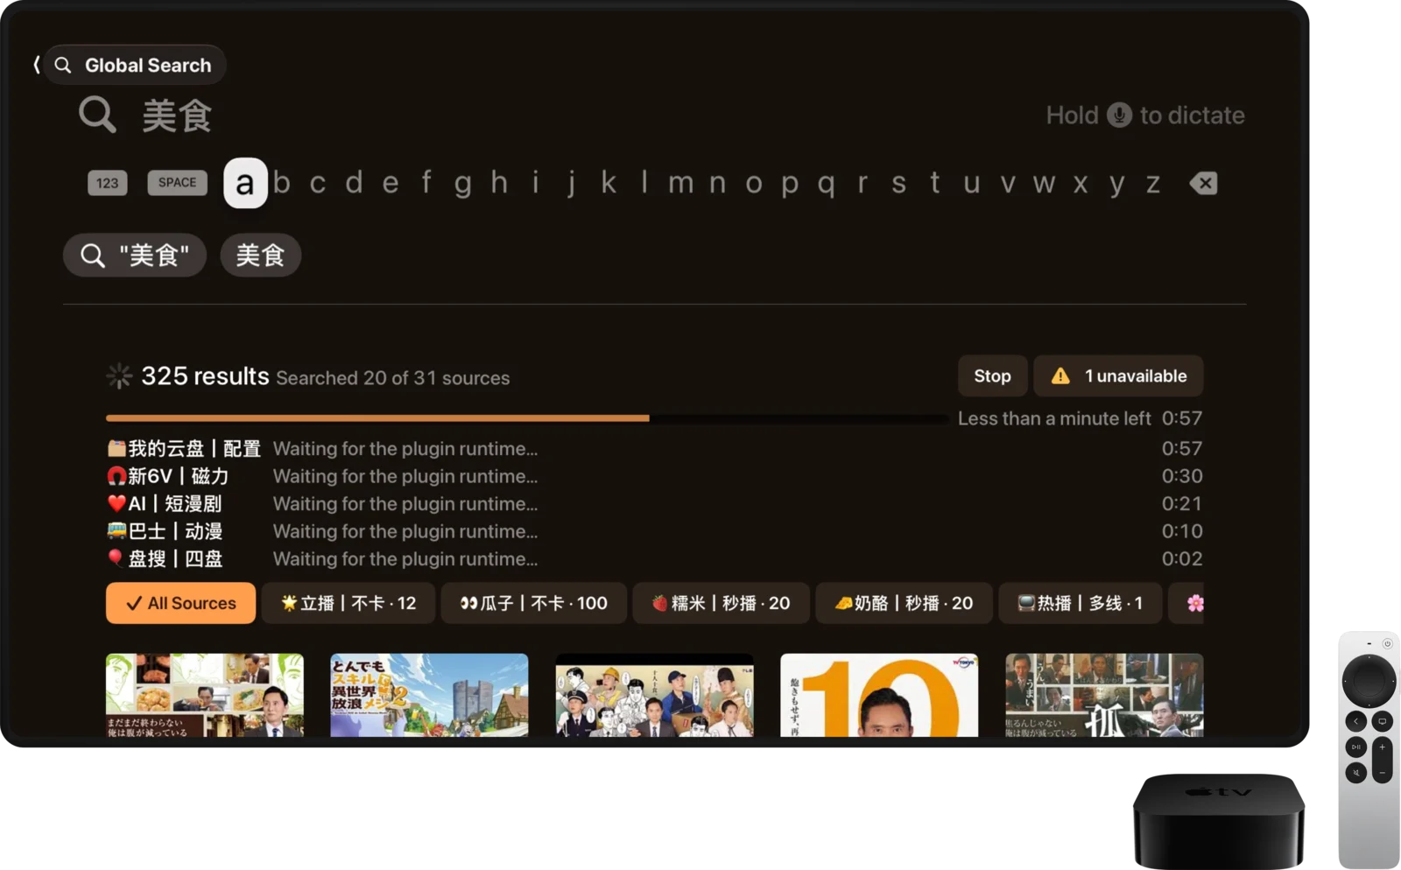Choose quoted "美食" search suggestion
Image resolution: width=1401 pixels, height=870 pixels.
(135, 256)
